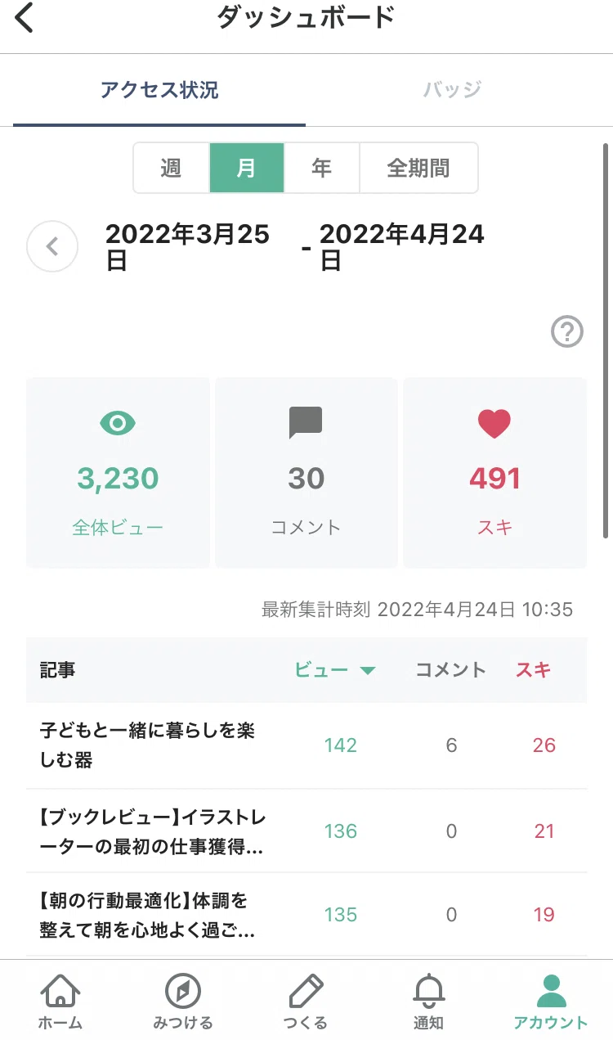Switch to the バッジ tab
Viewport: 613px width, 1040px height.
point(452,89)
